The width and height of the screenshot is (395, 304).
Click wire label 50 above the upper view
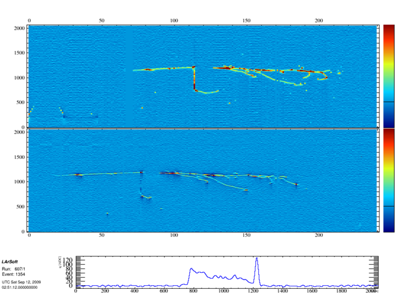pyautogui.click(x=102, y=21)
